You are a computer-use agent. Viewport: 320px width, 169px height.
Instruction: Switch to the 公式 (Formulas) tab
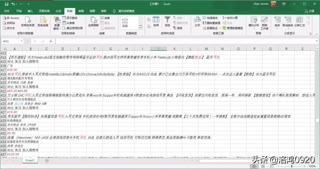tap(58, 11)
